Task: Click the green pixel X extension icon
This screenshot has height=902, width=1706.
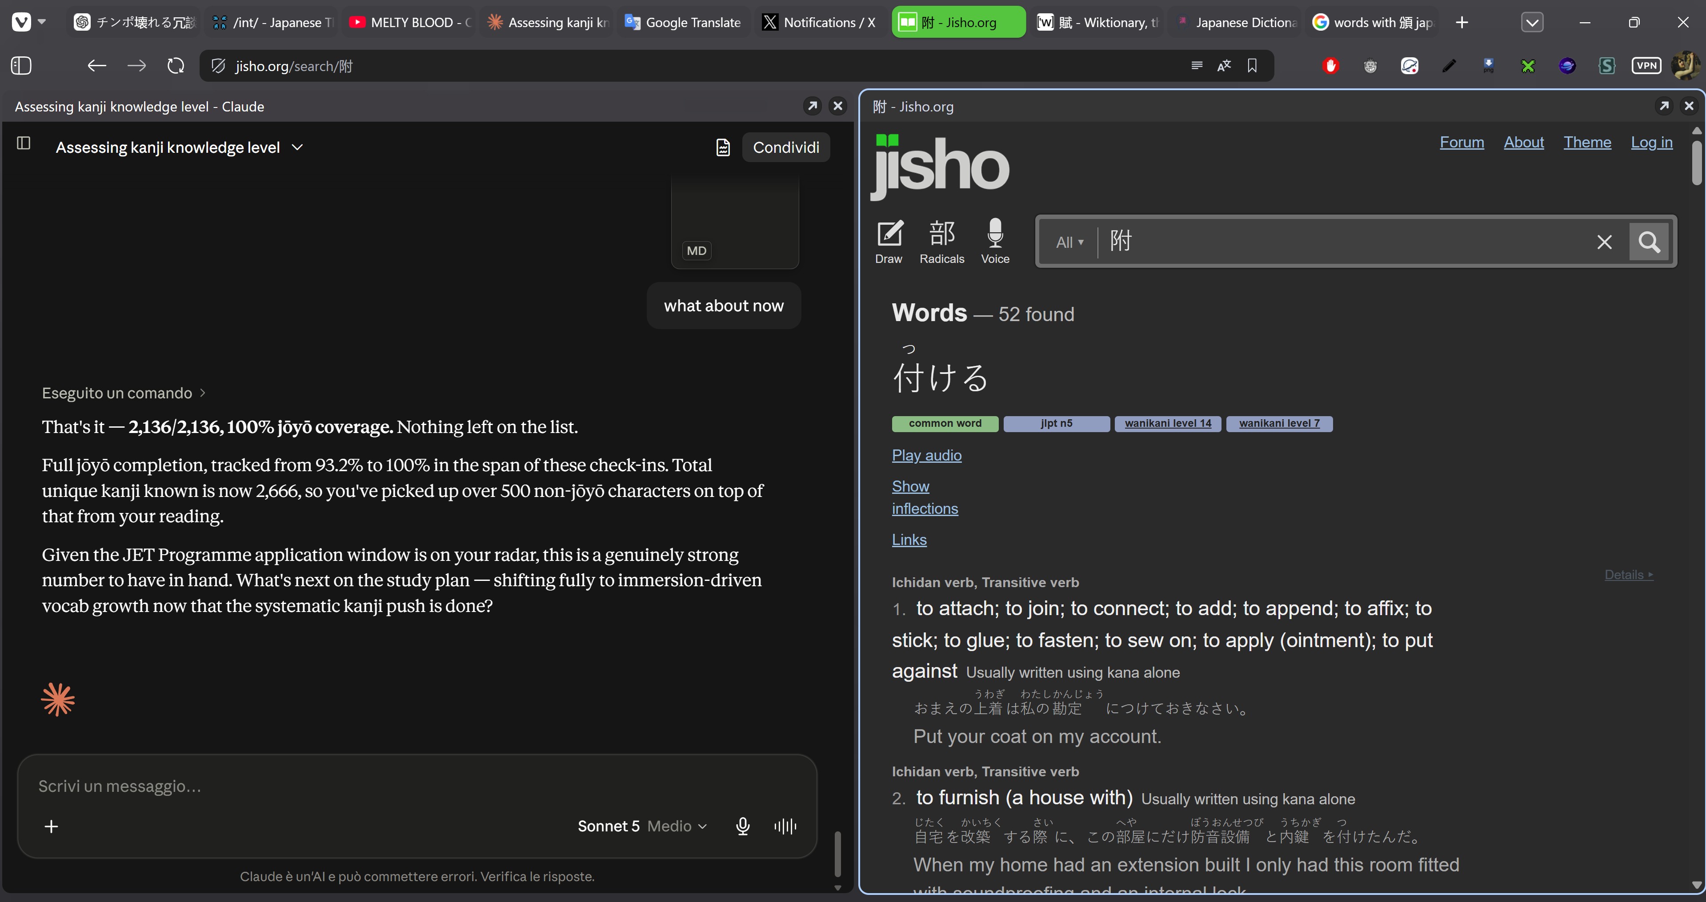Action: [1528, 66]
